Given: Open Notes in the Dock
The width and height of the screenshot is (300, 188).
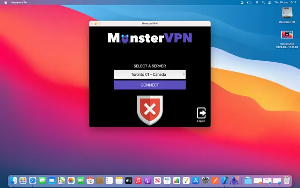Looking at the screenshot, I should [119, 181].
